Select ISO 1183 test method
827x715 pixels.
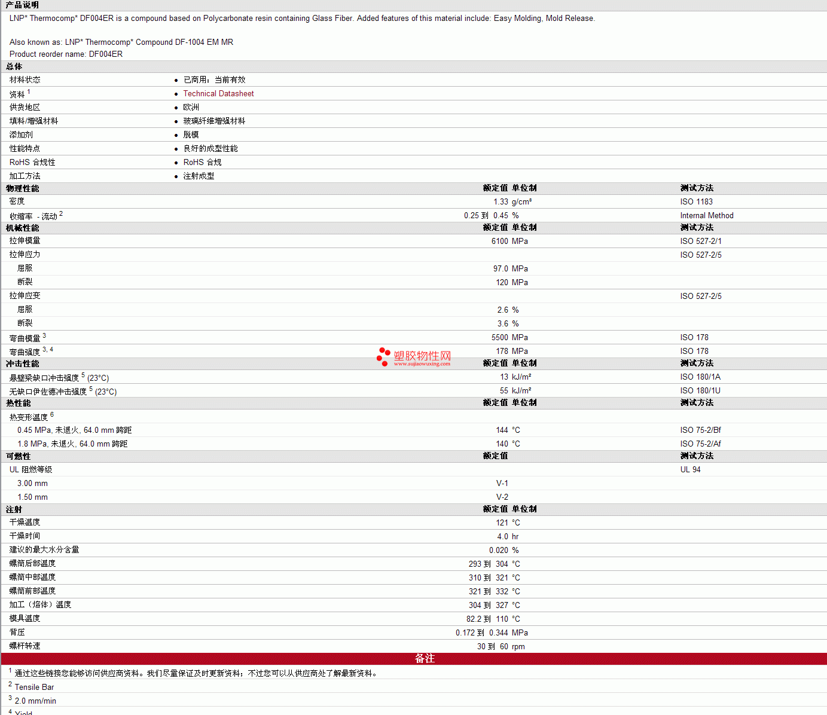[x=696, y=202]
